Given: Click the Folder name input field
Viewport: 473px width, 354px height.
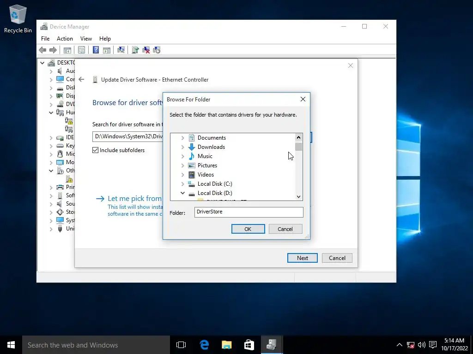Looking at the screenshot, I should (x=249, y=212).
